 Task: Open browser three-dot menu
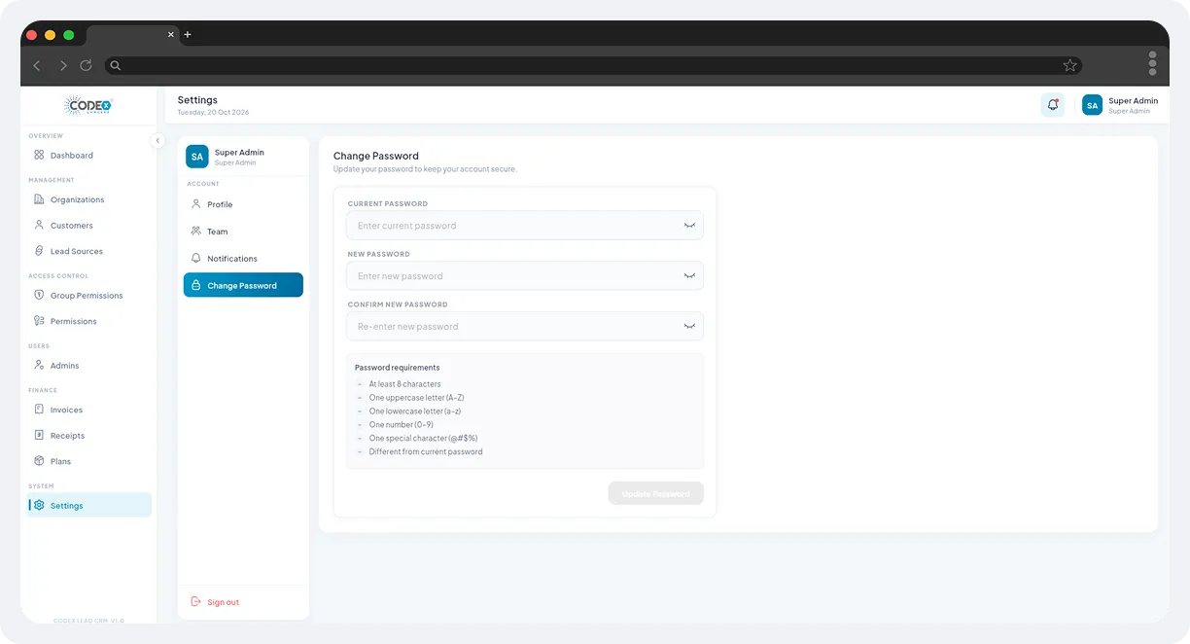tap(1152, 63)
